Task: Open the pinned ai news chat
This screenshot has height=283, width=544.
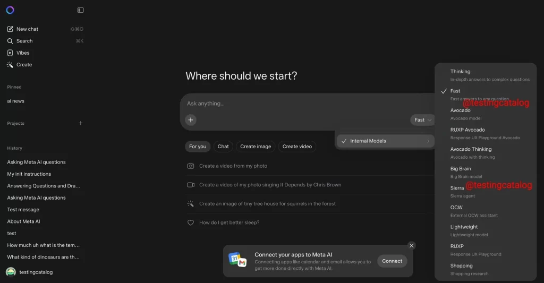Action: pos(16,101)
